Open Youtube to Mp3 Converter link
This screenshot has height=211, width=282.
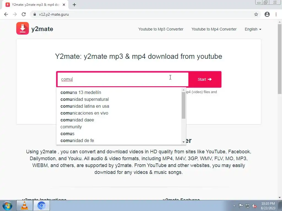[161, 29]
